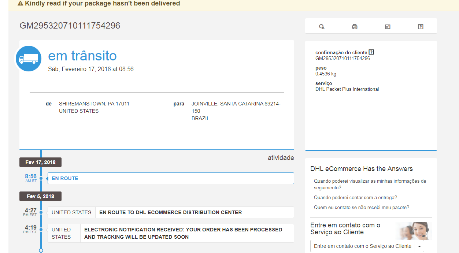Click help icon beside confirmação do cliente
Image resolution: width=459 pixels, height=253 pixels.
(x=371, y=52)
